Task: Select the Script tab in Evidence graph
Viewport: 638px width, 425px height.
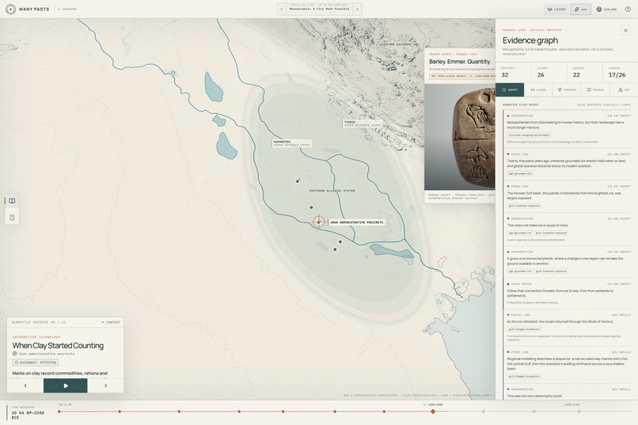Action: [510, 89]
